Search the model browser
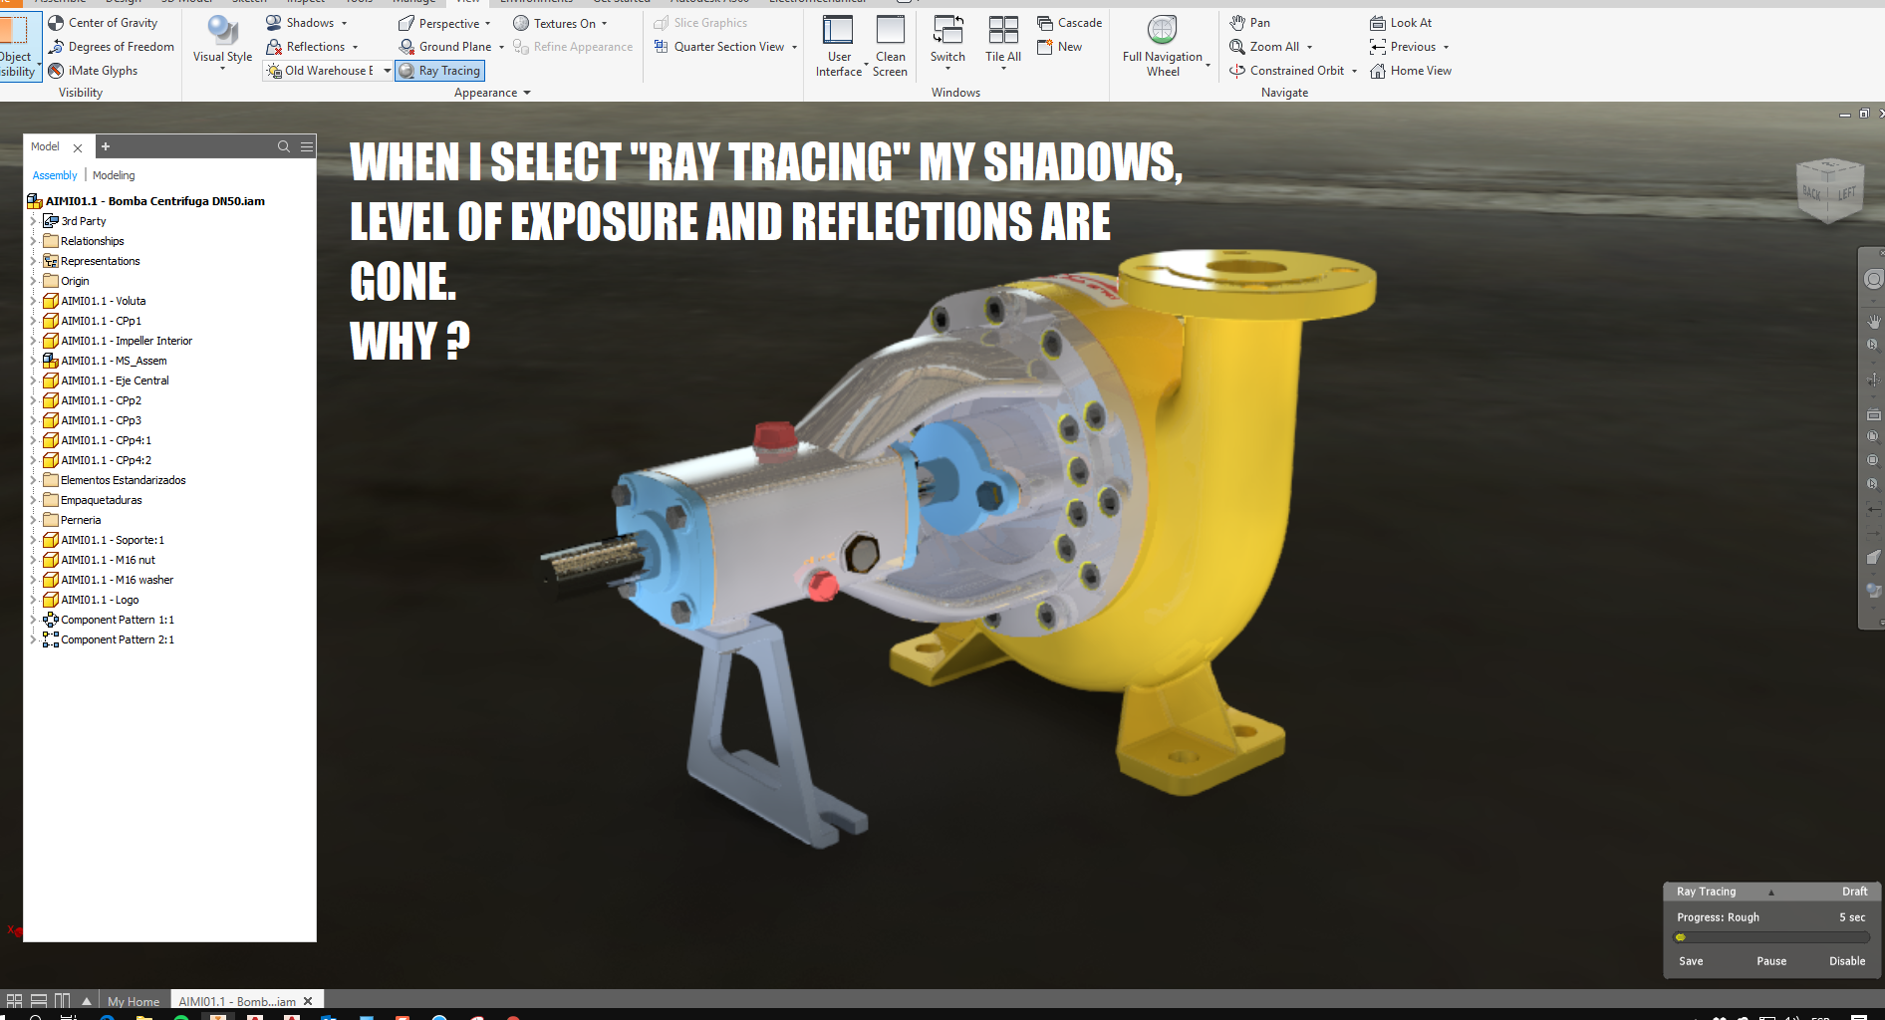The width and height of the screenshot is (1885, 1020). 284,146
